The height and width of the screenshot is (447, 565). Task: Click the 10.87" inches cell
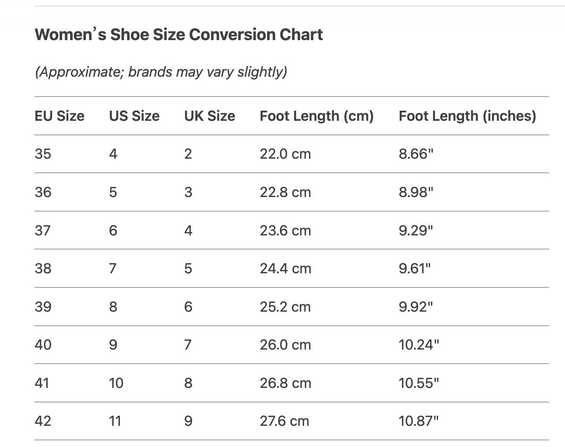coord(419,421)
